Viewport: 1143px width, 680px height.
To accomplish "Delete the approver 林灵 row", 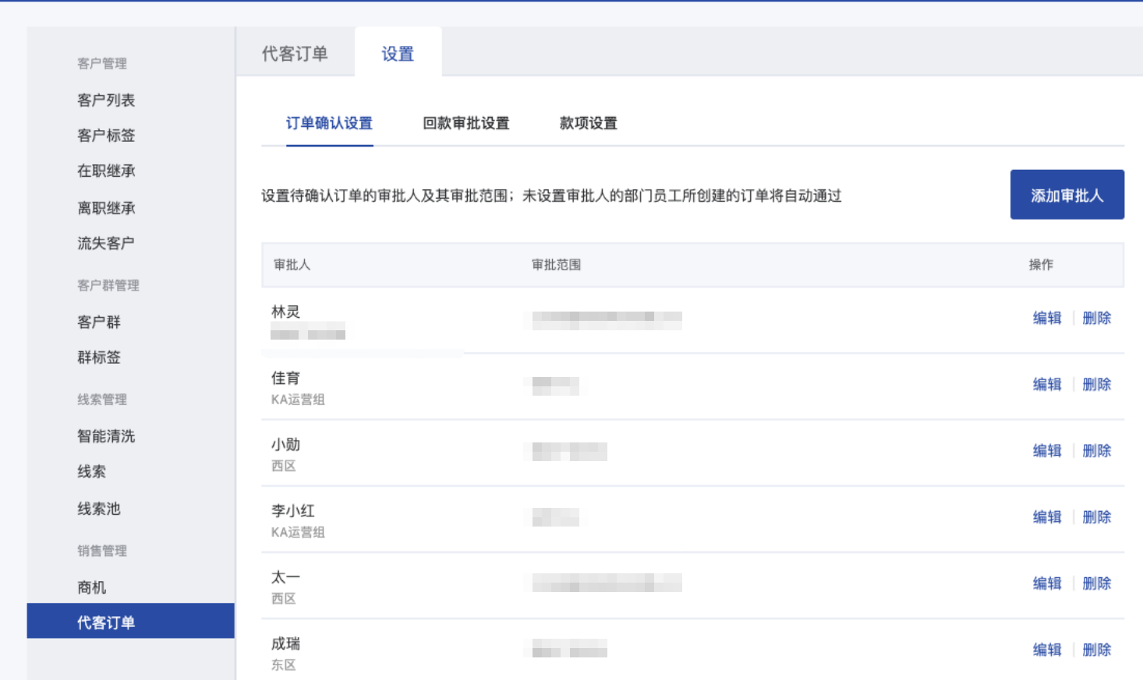I will (1097, 318).
